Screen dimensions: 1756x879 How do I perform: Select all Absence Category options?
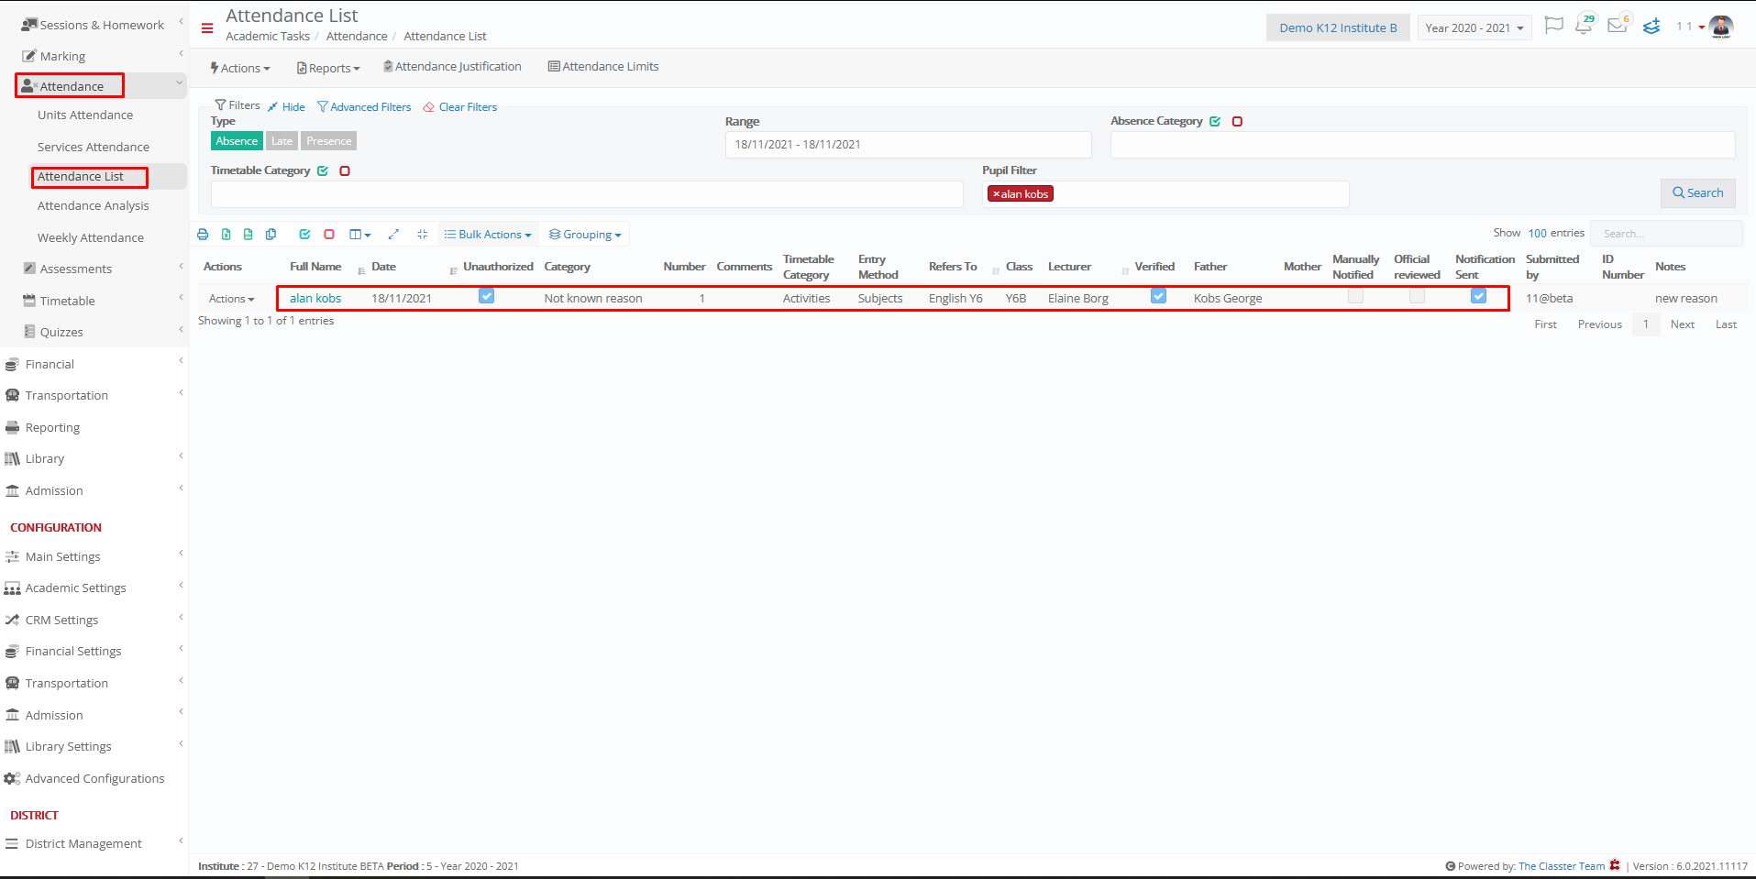click(x=1215, y=122)
